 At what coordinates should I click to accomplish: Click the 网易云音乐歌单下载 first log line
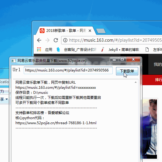coord(45,82)
